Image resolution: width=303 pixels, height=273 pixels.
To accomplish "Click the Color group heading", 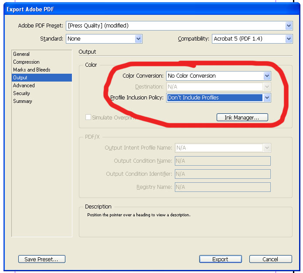I will point(91,65).
